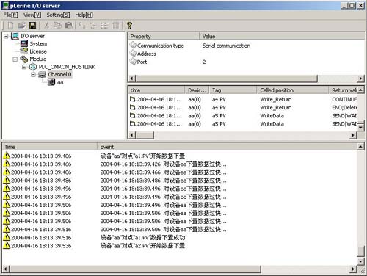Collapse the Module tree node
Viewport: 367px width, 276px height.
pos(15,59)
